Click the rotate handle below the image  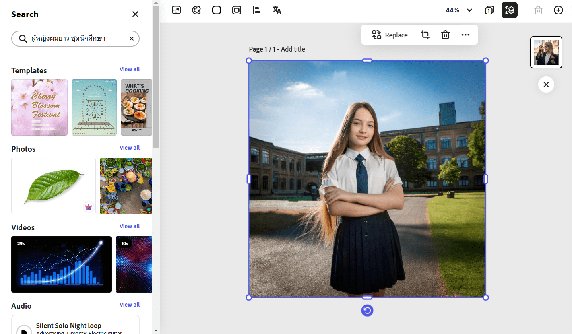tap(367, 311)
